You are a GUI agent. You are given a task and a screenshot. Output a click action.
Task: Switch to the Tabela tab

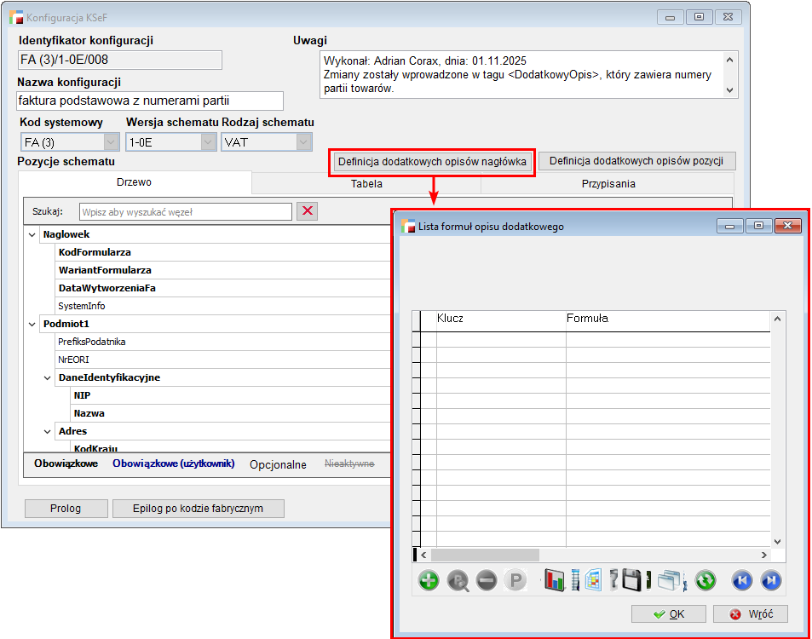pos(366,183)
